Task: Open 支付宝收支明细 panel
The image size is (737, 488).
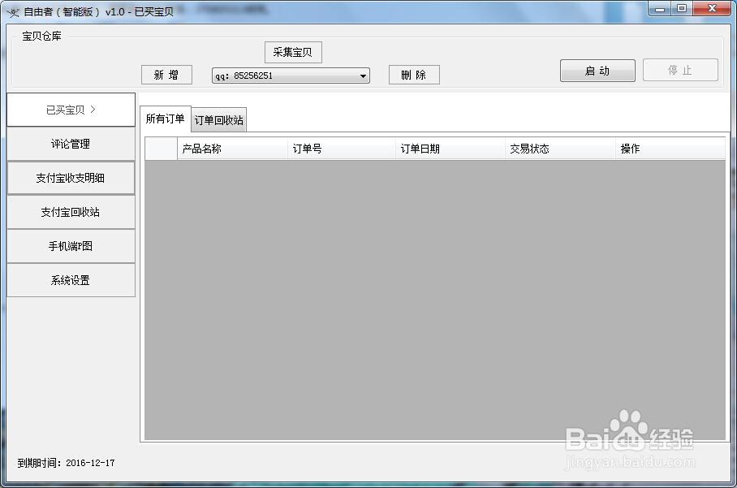Action: coord(70,178)
